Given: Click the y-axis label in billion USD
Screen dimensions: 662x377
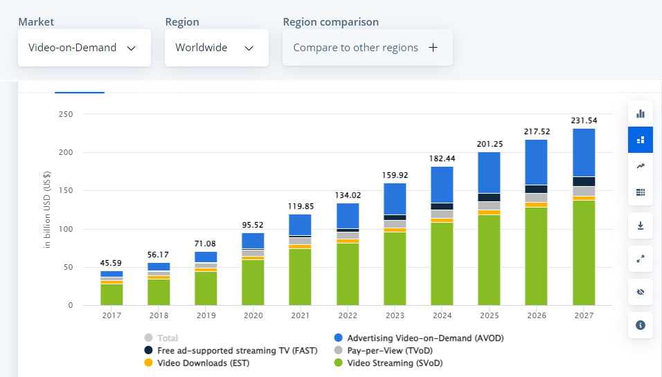Looking at the screenshot, I should coord(47,210).
